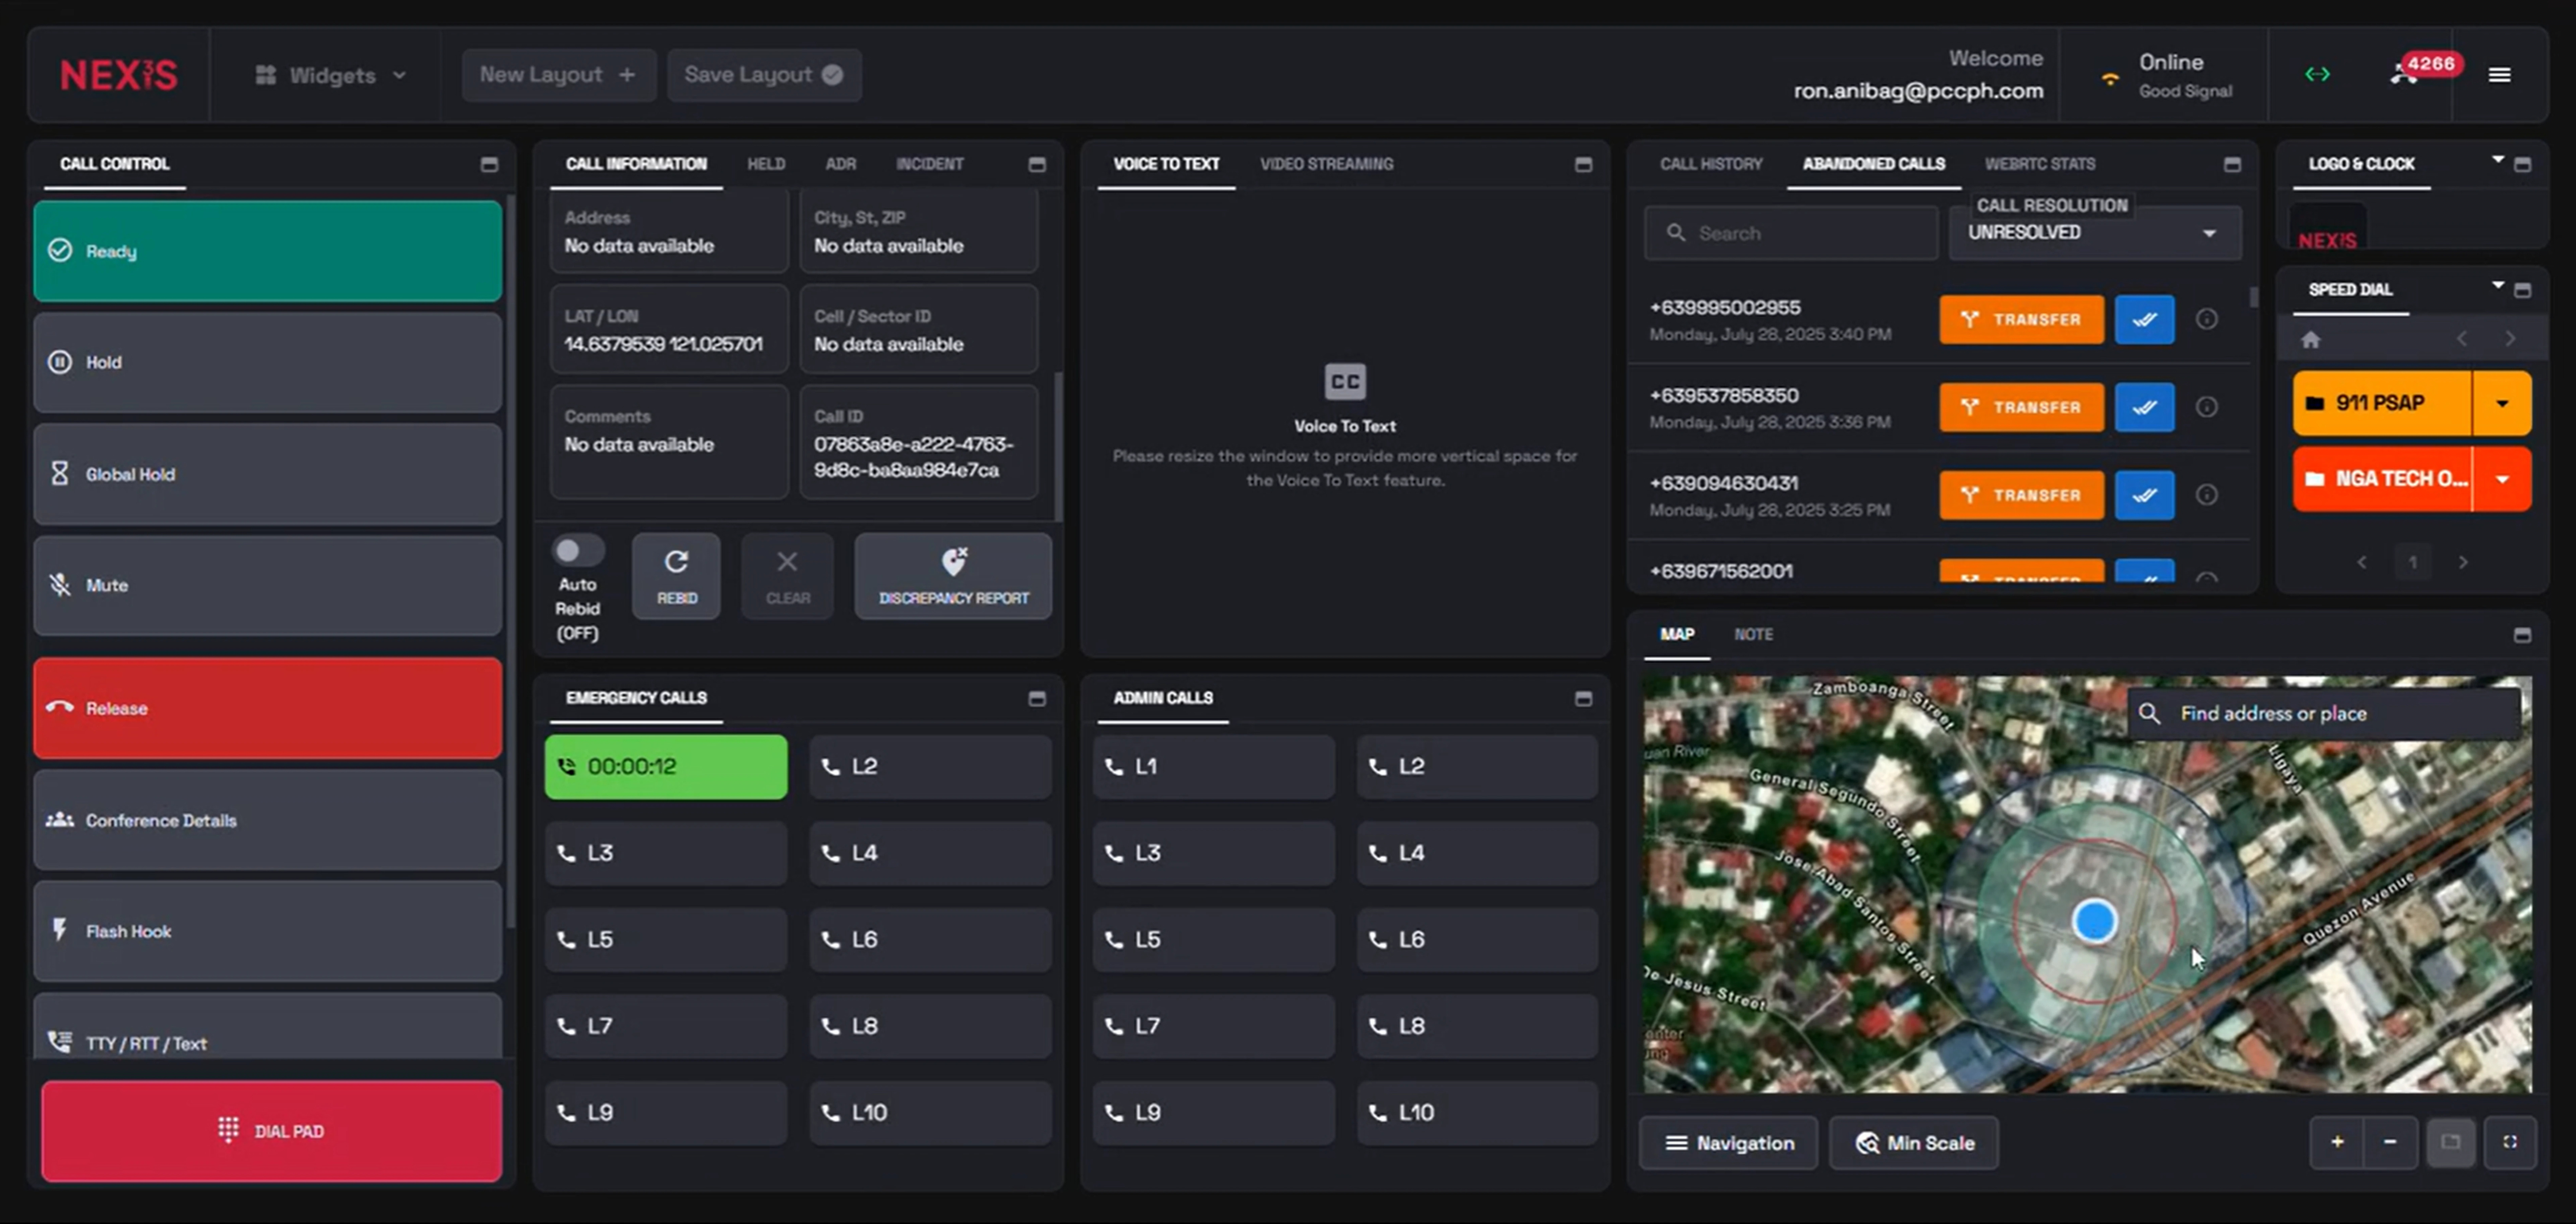The width and height of the screenshot is (2576, 1224).
Task: Expand the Widgets dropdown menu
Action: [x=331, y=75]
